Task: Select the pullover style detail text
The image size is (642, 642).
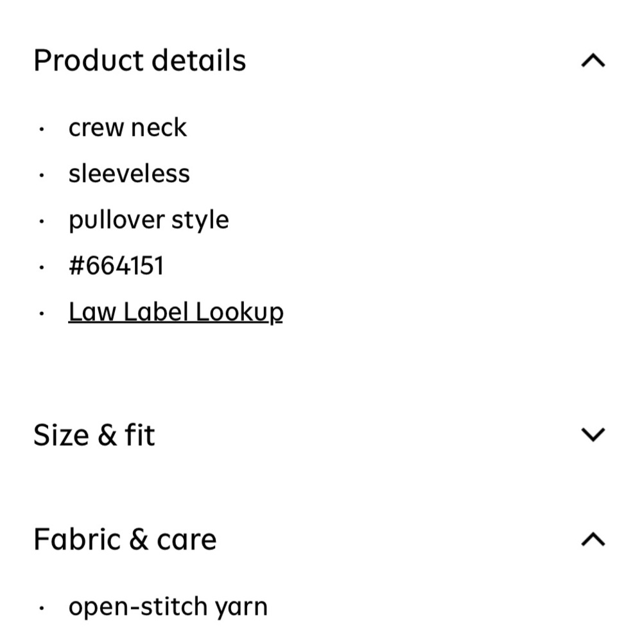Action: pyautogui.click(x=149, y=220)
